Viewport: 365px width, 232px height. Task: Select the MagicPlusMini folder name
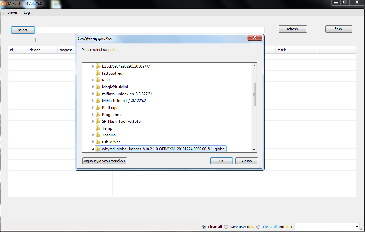pos(115,87)
